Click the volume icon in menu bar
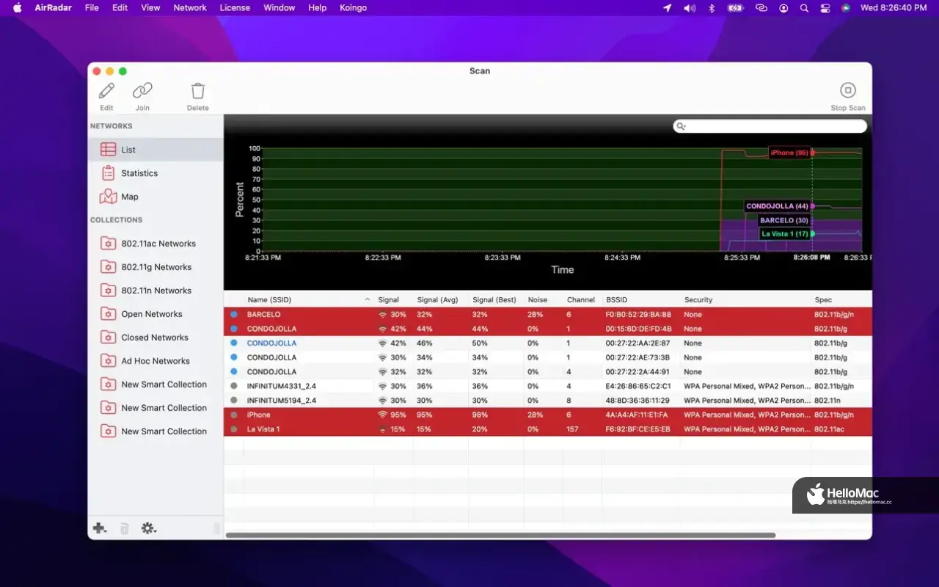939x587 pixels. (x=690, y=7)
